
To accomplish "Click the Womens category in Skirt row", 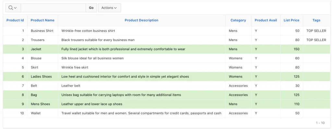I will click(235, 67).
